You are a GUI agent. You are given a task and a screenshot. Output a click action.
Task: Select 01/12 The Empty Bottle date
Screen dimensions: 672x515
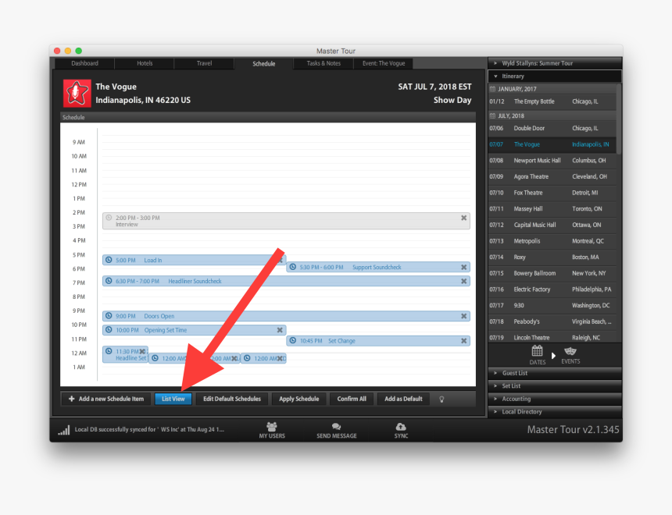coord(552,102)
